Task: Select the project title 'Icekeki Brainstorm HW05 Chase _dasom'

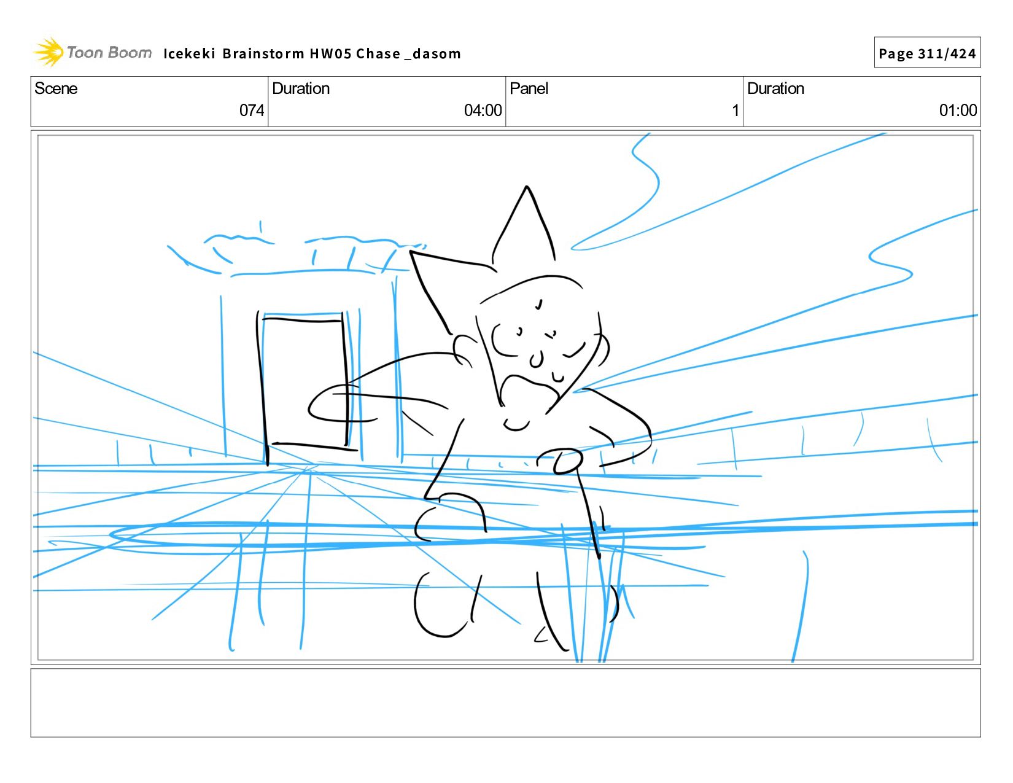Action: point(312,54)
